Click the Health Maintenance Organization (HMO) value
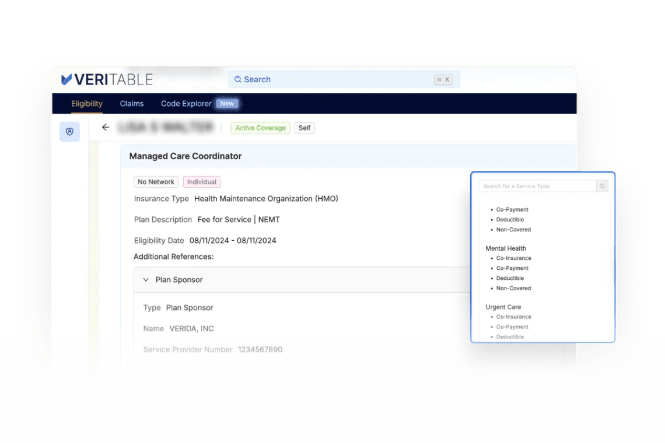The image size is (665, 443). point(266,198)
